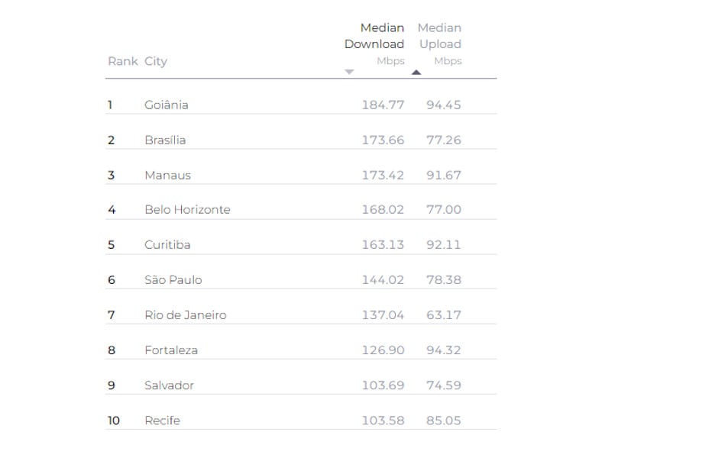Viewport: 715px width, 458px height.
Task: Open the Rio de Janeiro entry
Action: [x=186, y=315]
